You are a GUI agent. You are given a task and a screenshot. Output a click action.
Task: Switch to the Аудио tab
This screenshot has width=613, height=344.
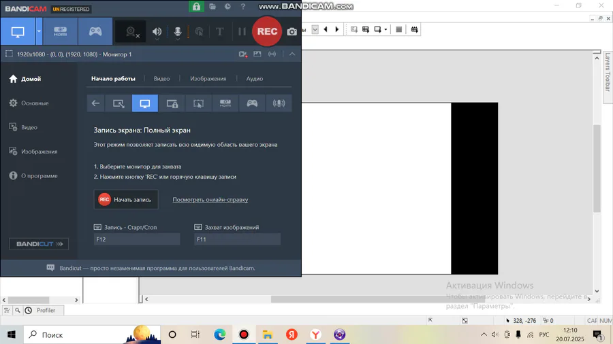[255, 78]
